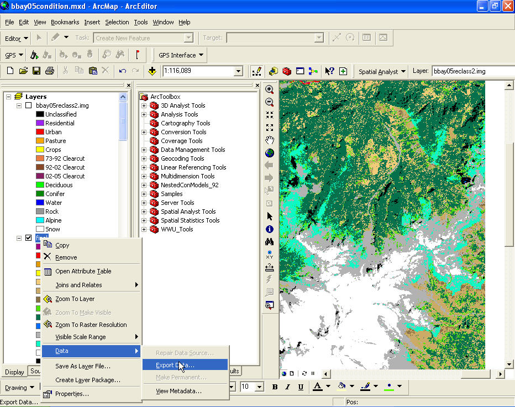Click the Full Extent globe icon
This screenshot has width=515, height=407.
point(269,153)
